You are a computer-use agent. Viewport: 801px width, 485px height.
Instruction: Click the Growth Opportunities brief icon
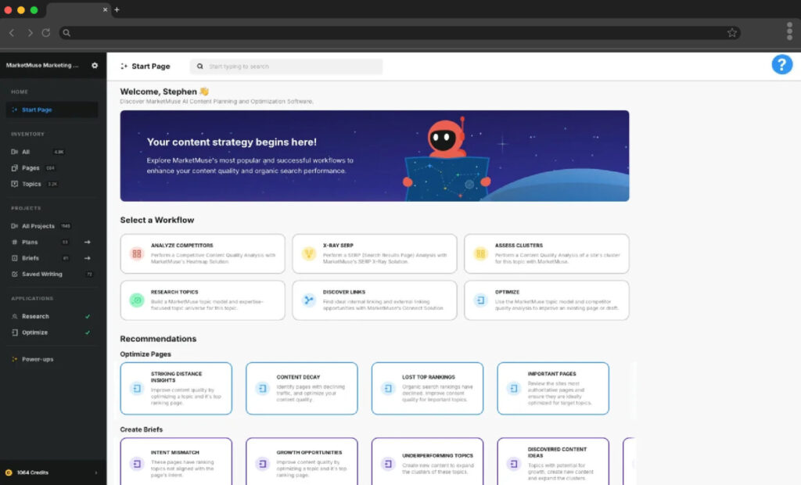(x=262, y=464)
